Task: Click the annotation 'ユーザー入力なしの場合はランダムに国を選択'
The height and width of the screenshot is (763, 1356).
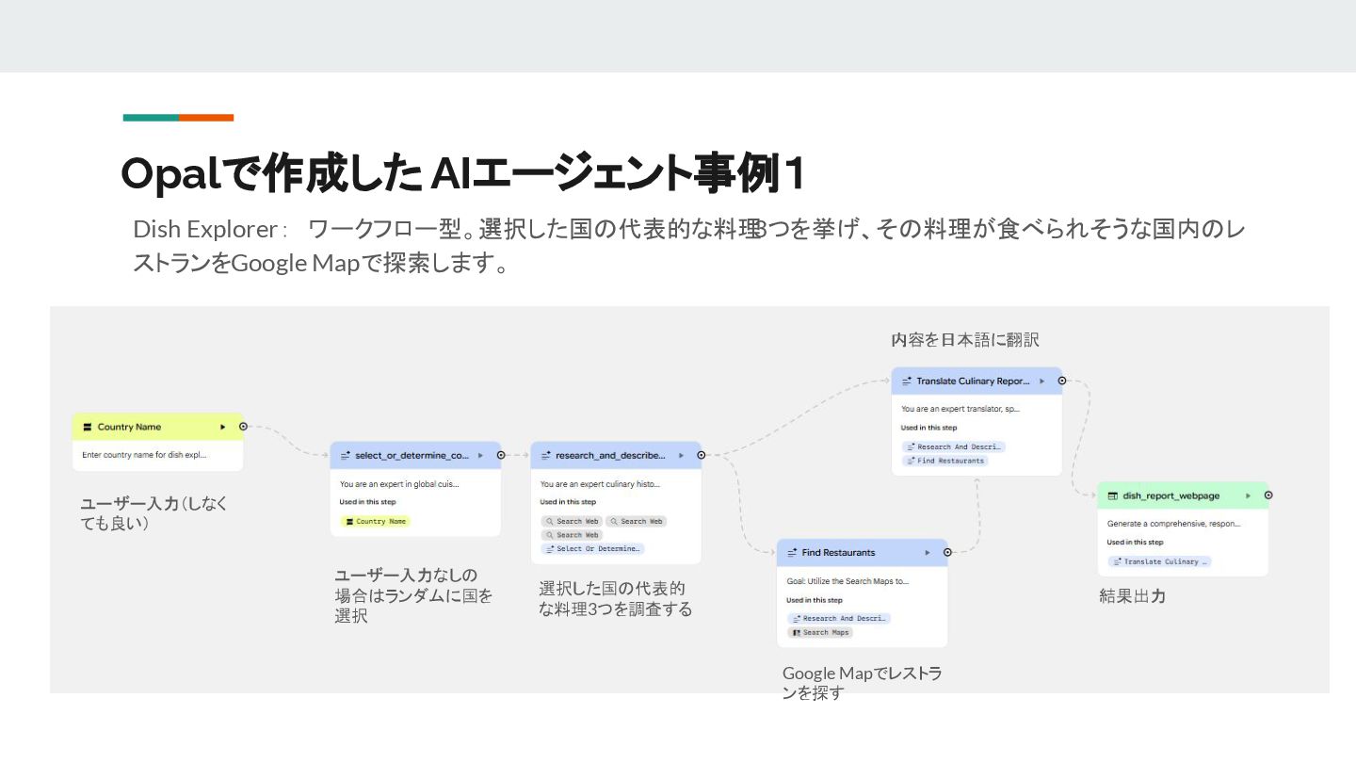Action: (x=414, y=595)
